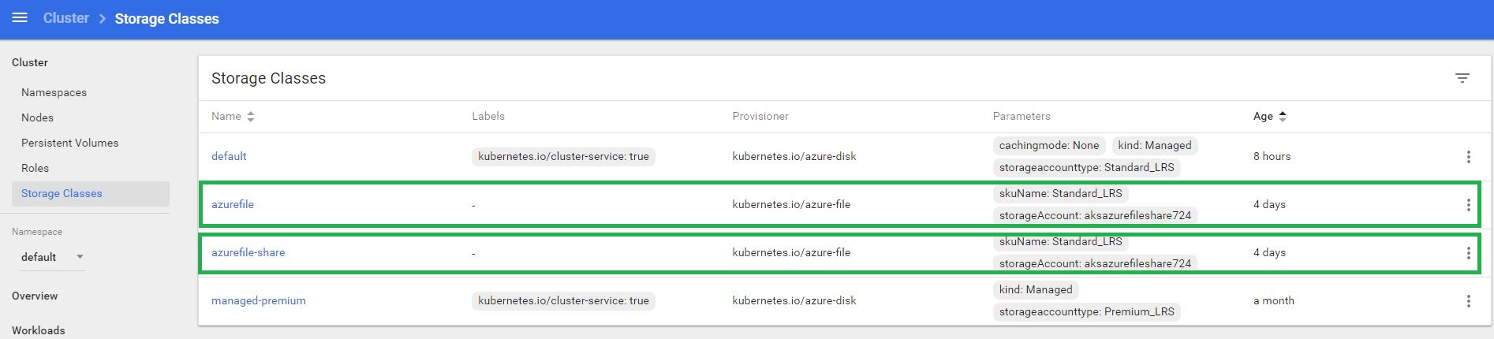
Task: Open the default storage class link
Action: [x=229, y=156]
